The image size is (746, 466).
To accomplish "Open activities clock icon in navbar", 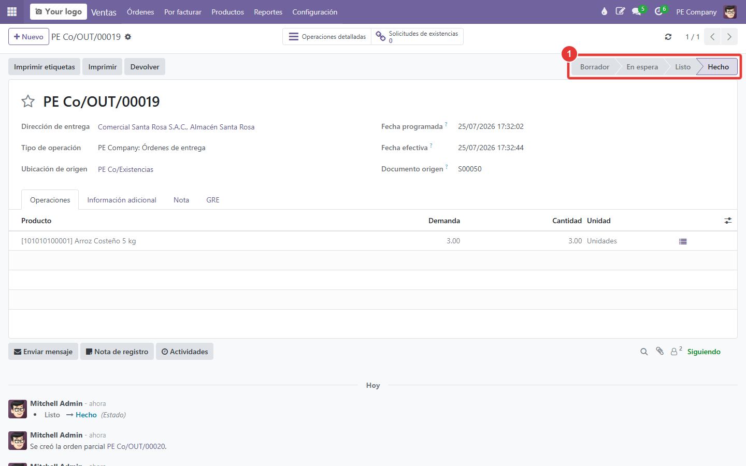I will pos(660,11).
